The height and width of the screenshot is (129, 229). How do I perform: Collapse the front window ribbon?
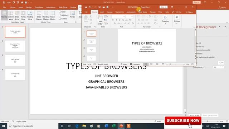tap(194, 27)
